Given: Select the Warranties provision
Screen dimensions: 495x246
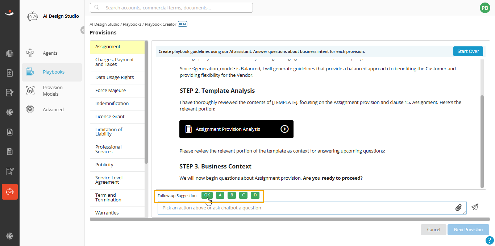Looking at the screenshot, I should tap(117, 213).
